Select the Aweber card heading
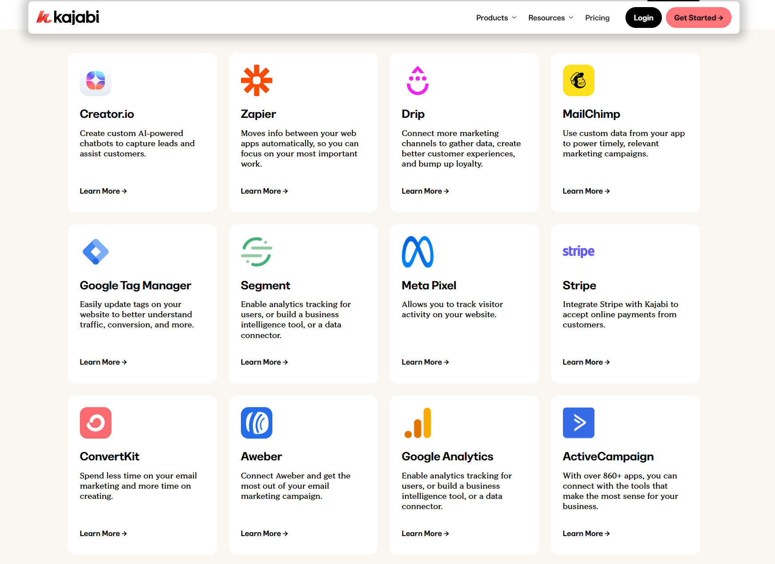 [x=261, y=456]
